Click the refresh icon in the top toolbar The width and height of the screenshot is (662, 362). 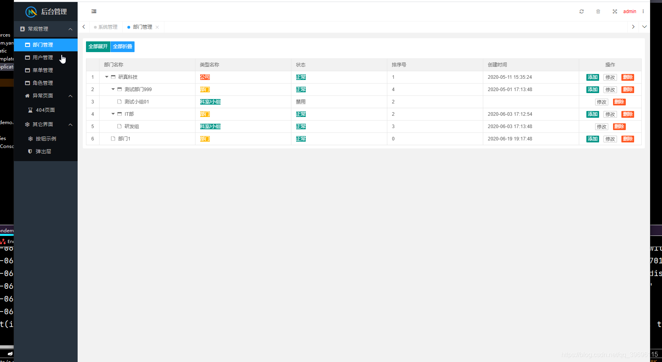click(581, 12)
